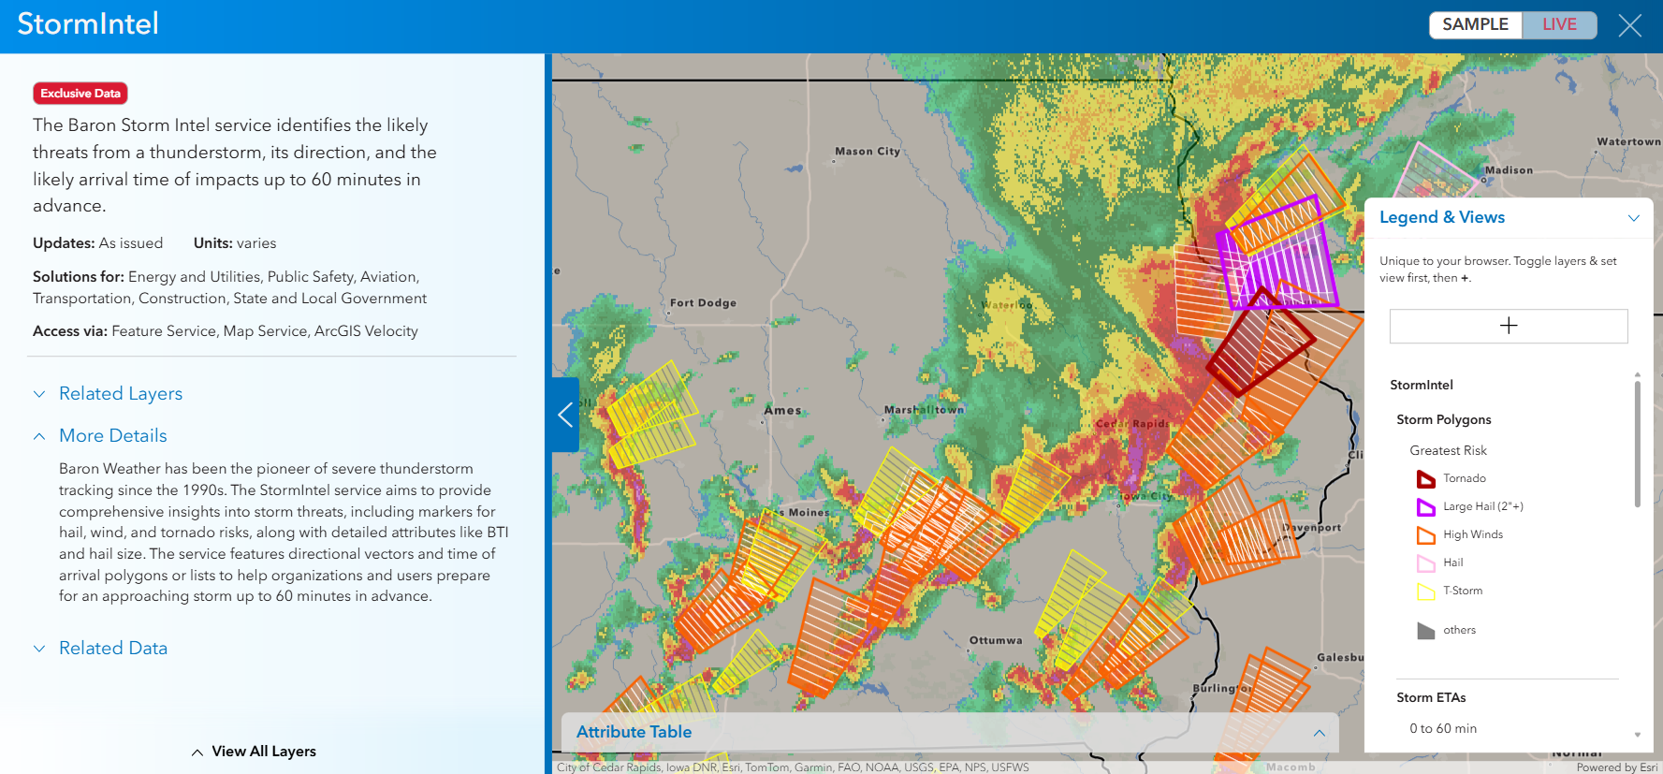Switch to SAMPLE data mode
The image size is (1663, 774).
tap(1475, 25)
